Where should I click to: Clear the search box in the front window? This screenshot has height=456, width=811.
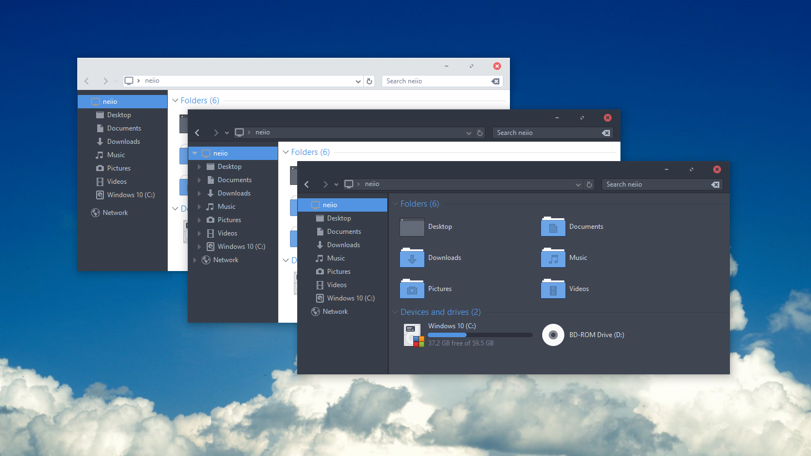715,184
